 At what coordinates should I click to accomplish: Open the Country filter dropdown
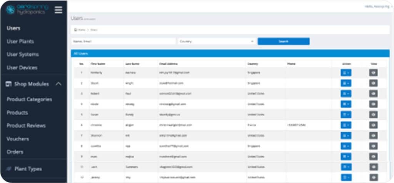[x=217, y=42]
